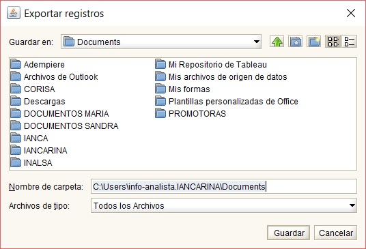Screen dimensions: 366x249
Task: Select the INALSA folder icon
Action: [16, 163]
